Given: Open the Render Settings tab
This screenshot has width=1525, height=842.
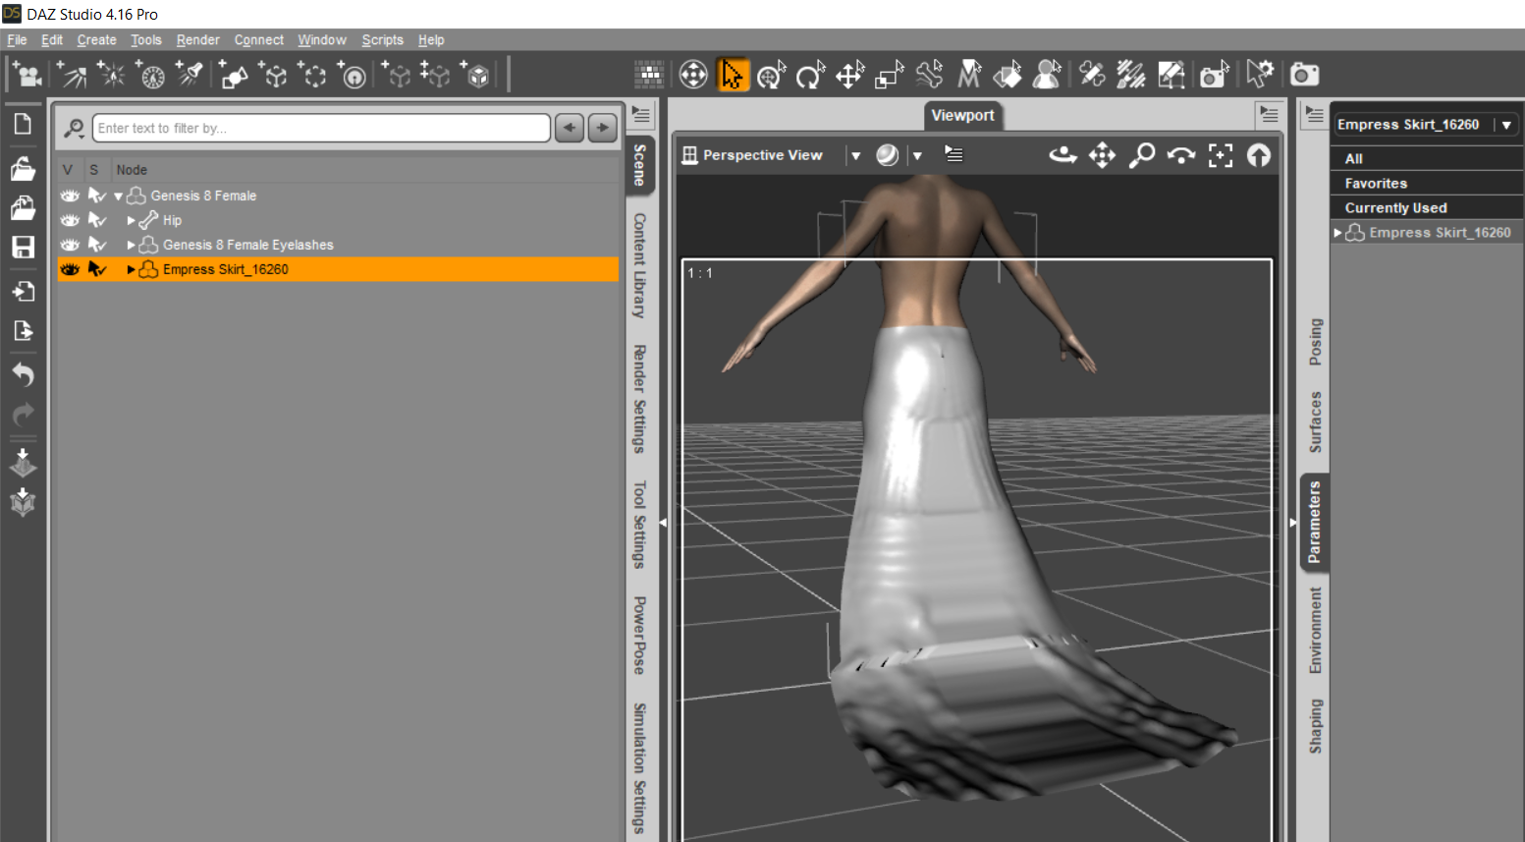Looking at the screenshot, I should pyautogui.click(x=639, y=399).
